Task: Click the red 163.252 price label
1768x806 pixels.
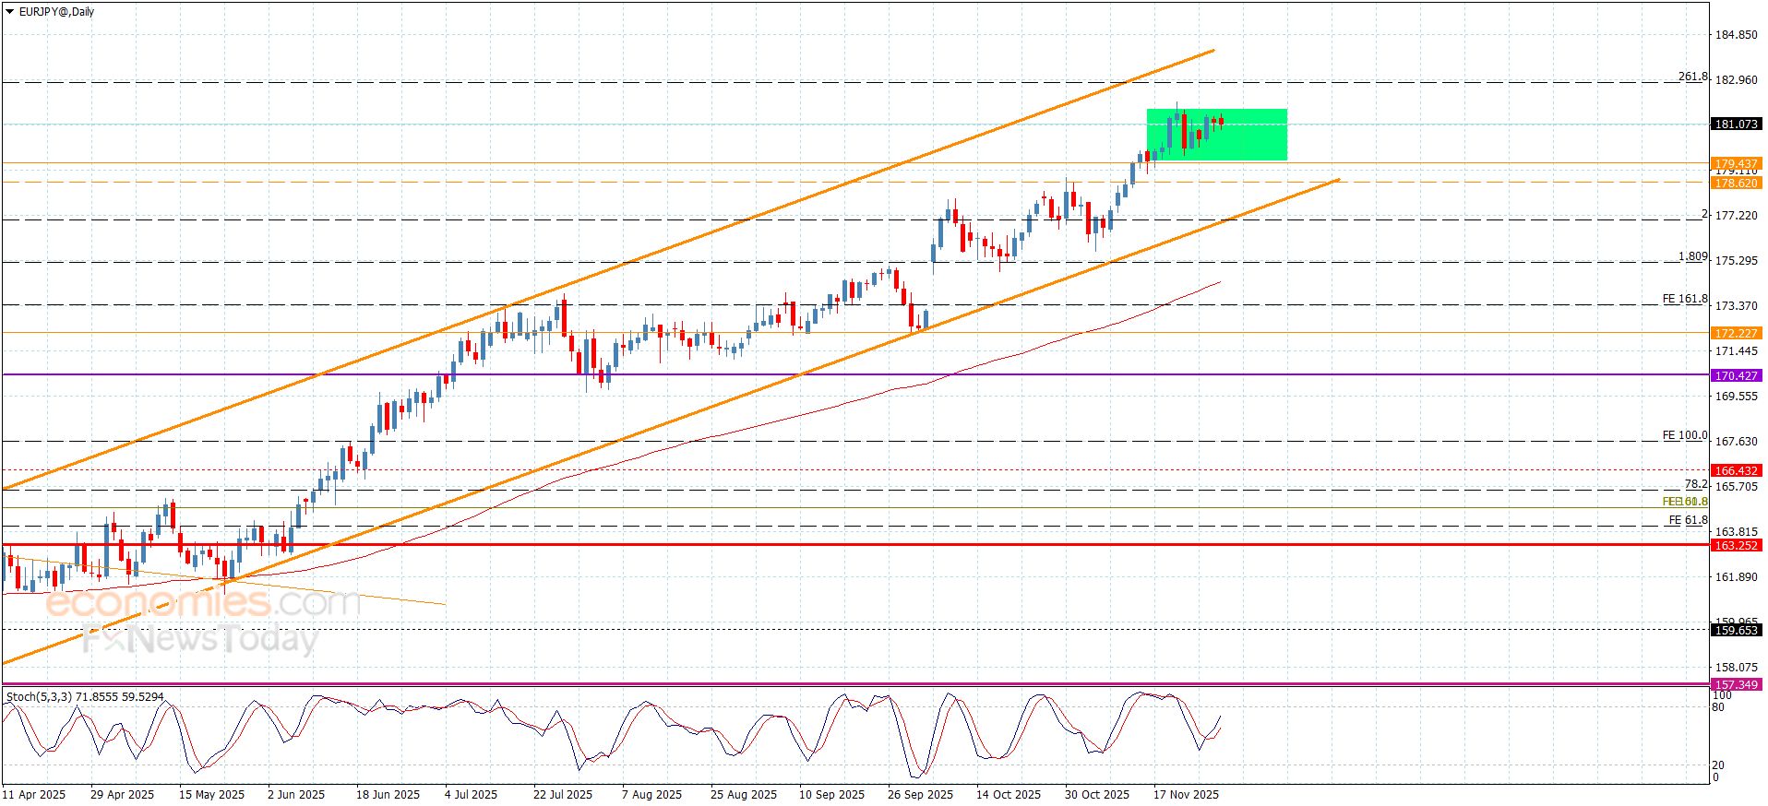Action: [x=1736, y=545]
